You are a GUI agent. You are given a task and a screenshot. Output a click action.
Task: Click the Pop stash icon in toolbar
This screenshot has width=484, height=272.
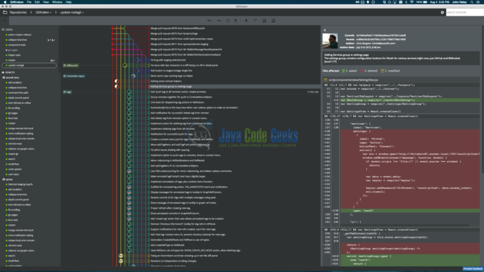point(274,20)
